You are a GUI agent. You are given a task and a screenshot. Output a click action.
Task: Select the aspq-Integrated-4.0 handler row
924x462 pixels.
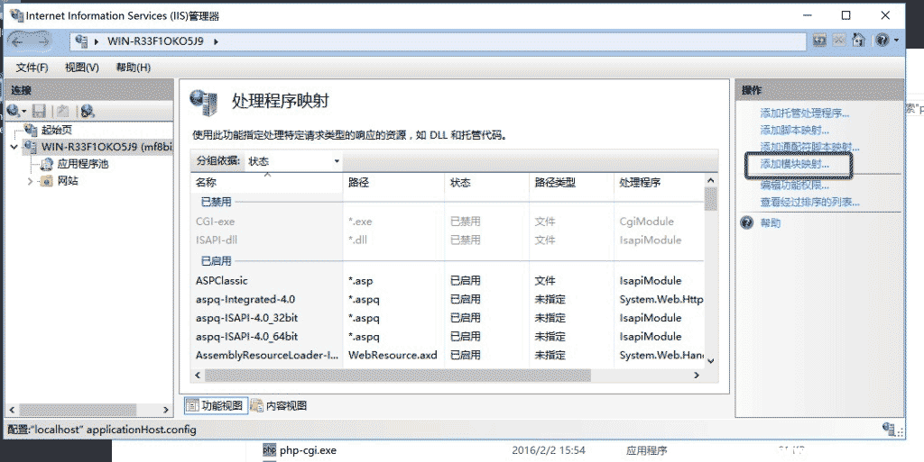[448, 299]
